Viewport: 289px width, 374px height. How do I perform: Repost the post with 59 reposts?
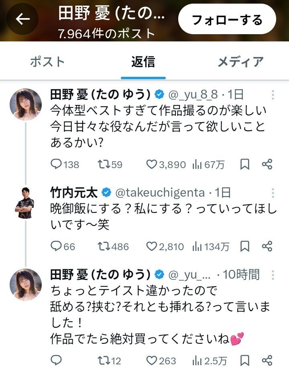point(103,164)
